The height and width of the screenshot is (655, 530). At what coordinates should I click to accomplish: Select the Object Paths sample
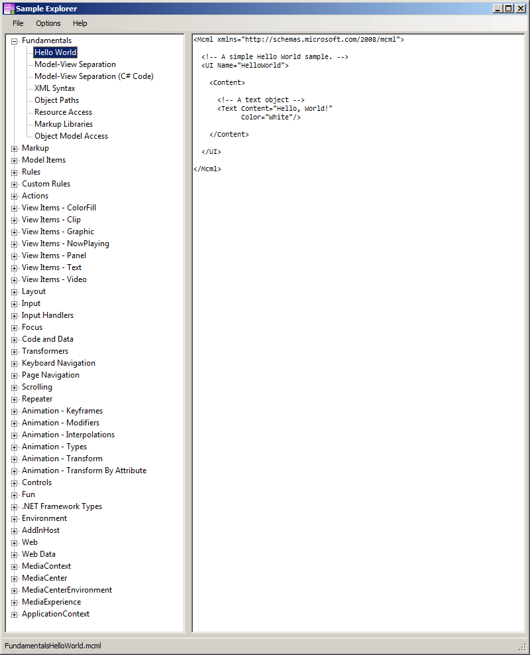[x=57, y=100]
